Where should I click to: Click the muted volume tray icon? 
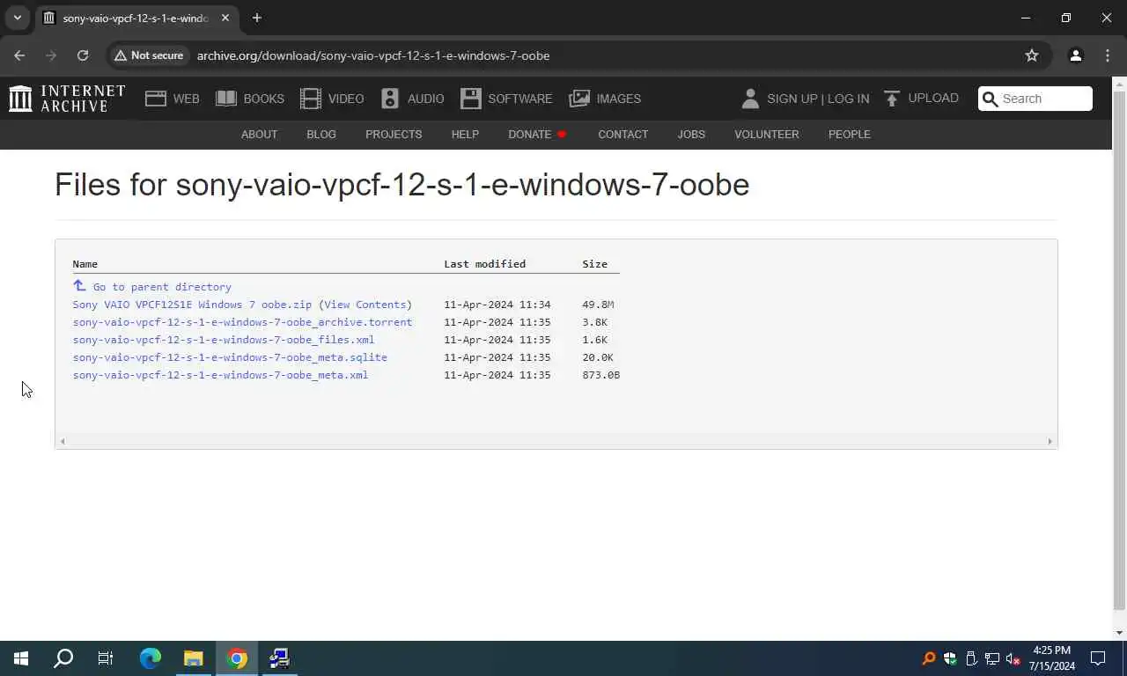1013,658
